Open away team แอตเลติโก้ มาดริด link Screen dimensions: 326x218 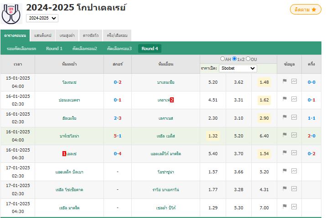point(166,154)
